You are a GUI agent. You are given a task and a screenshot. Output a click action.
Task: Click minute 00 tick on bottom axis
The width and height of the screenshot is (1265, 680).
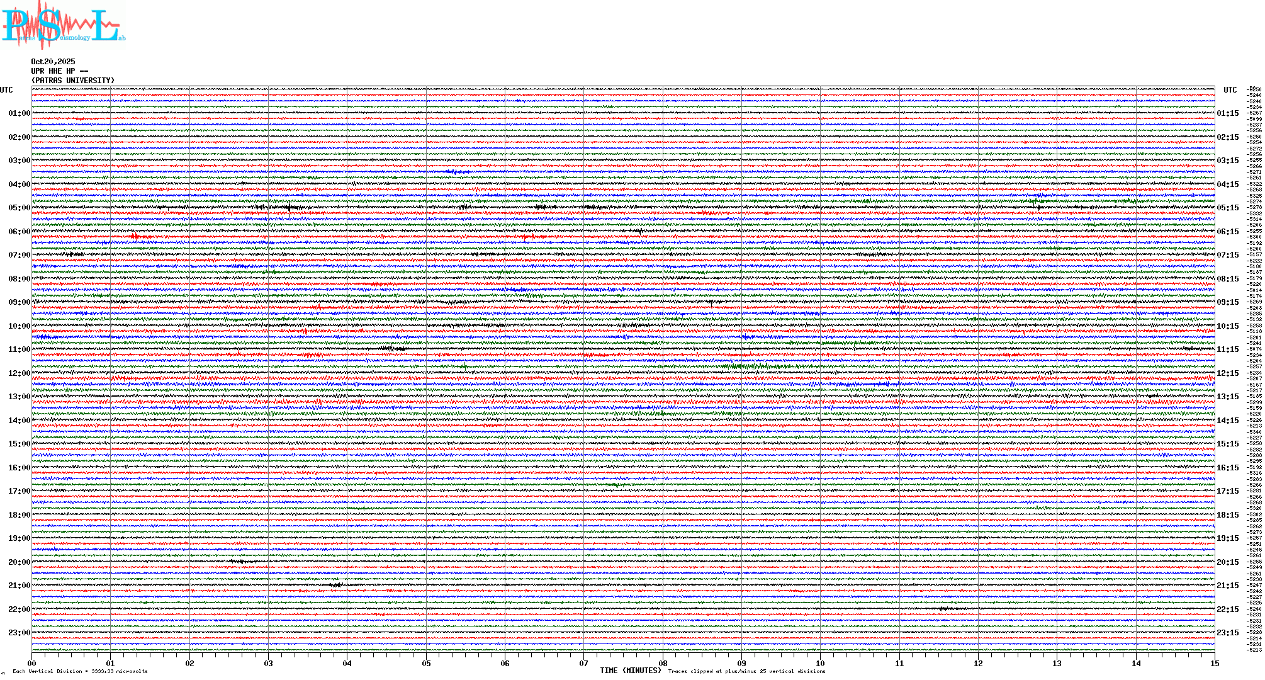[x=32, y=663]
